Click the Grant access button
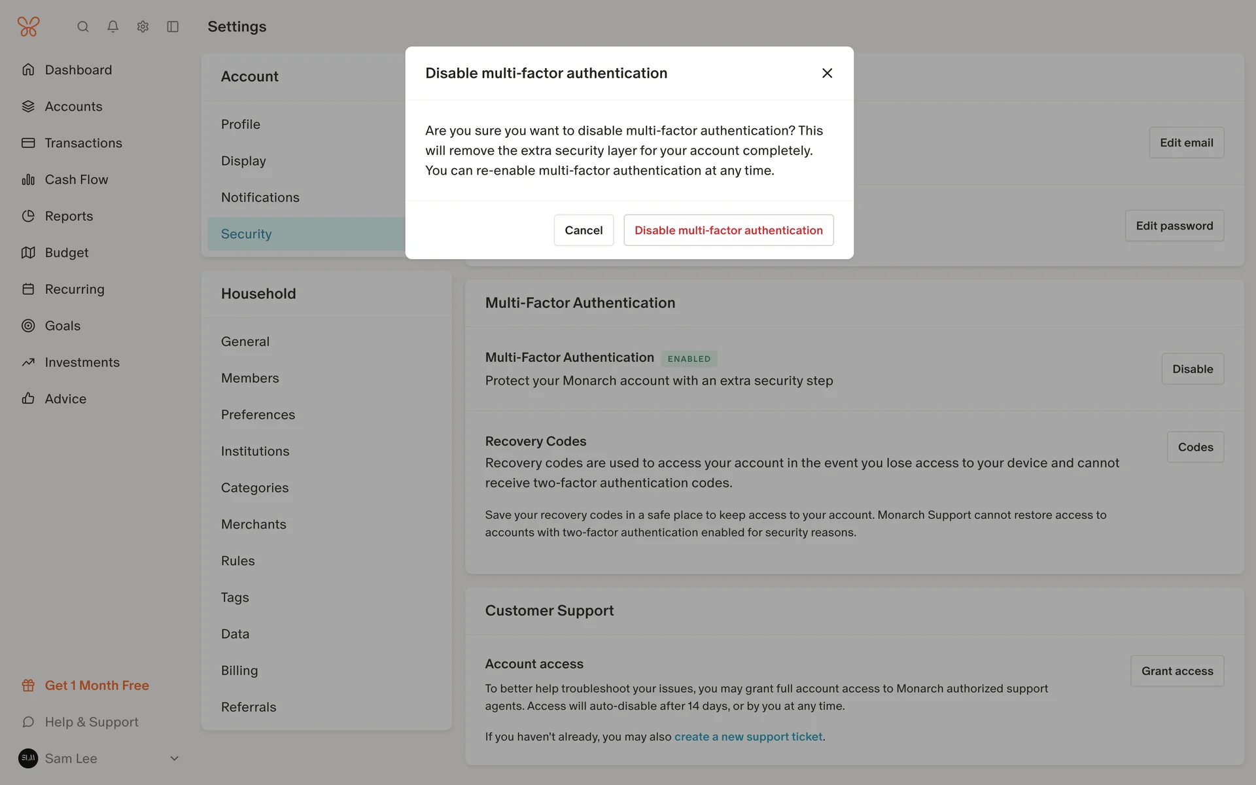 point(1176,671)
